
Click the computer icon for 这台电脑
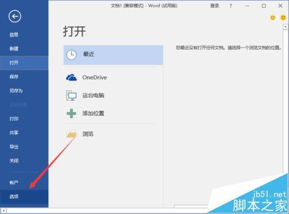pos(72,95)
